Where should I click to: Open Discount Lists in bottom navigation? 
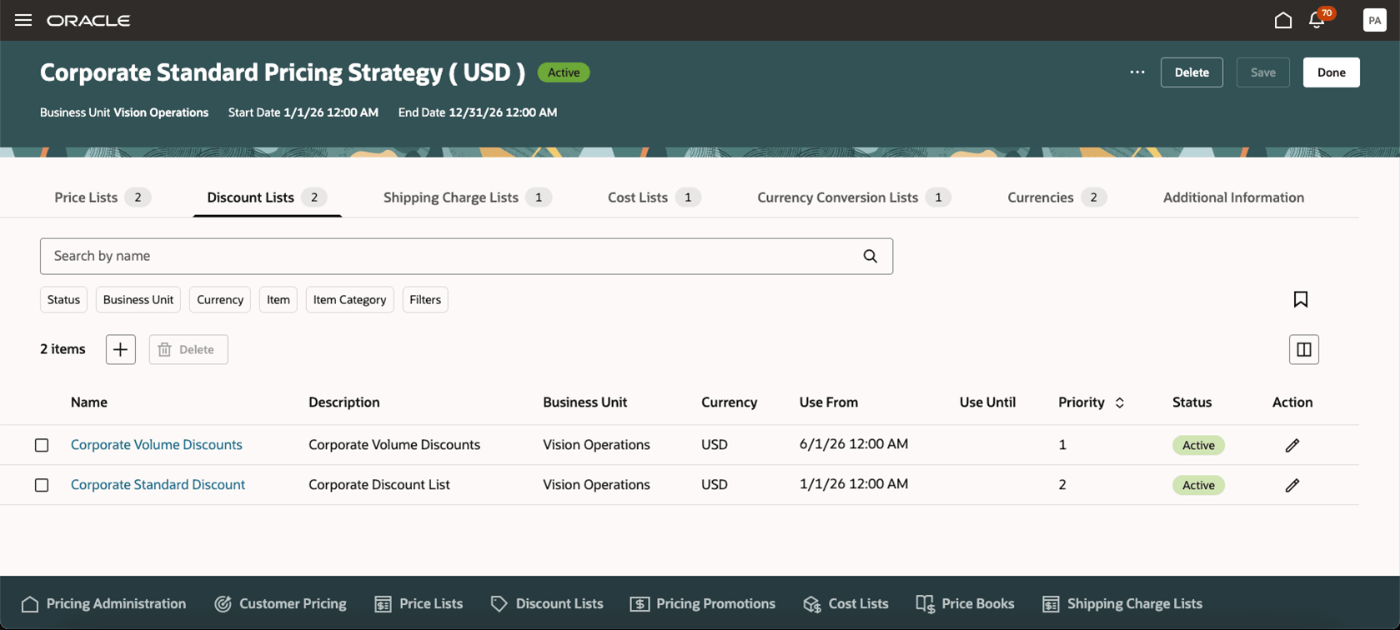pos(547,603)
